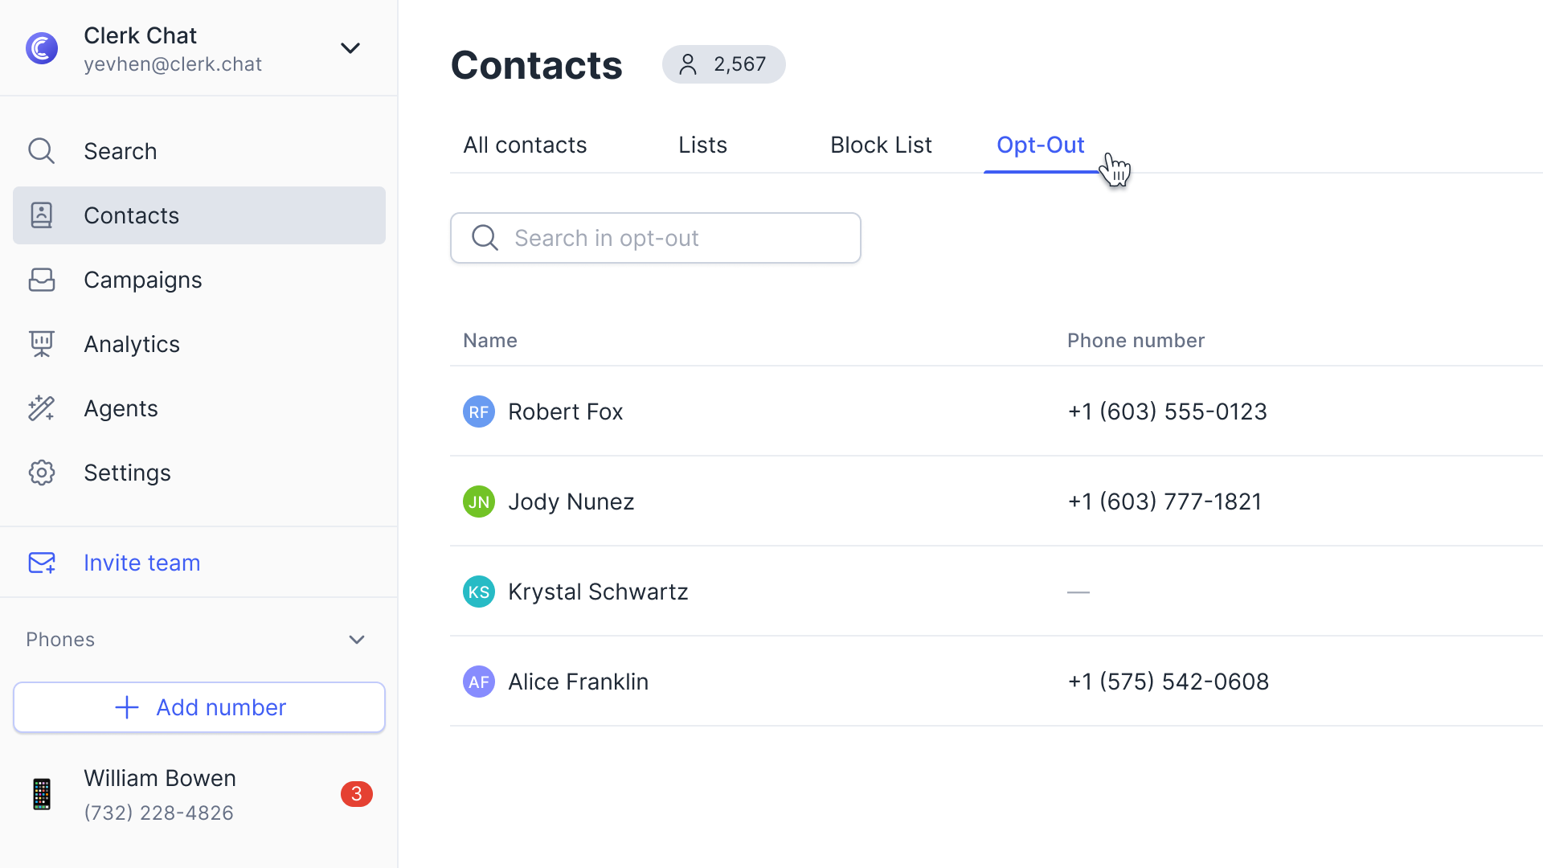Click the Clerk Chat workspace logo
The width and height of the screenshot is (1543, 868).
(41, 47)
